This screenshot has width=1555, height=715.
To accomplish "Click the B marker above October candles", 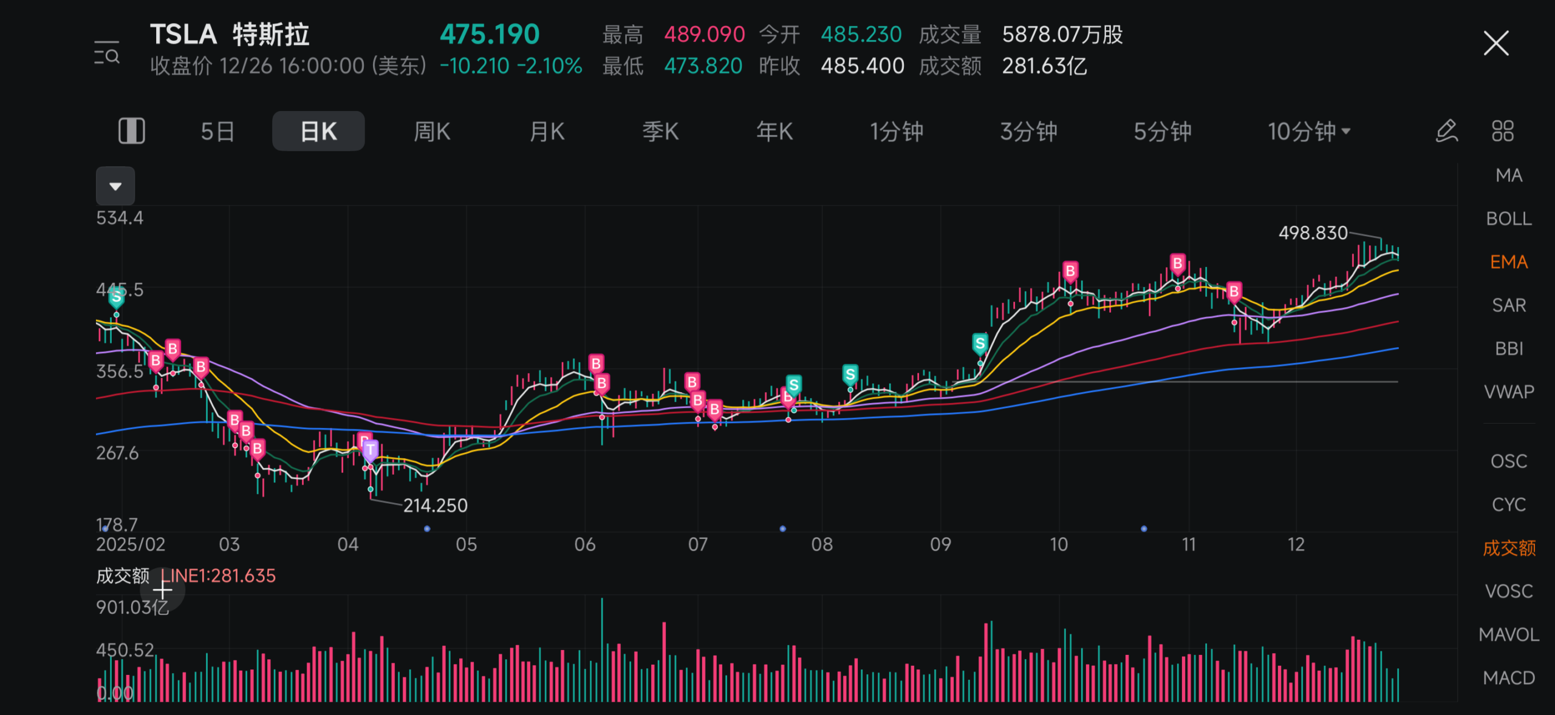I will [1070, 271].
